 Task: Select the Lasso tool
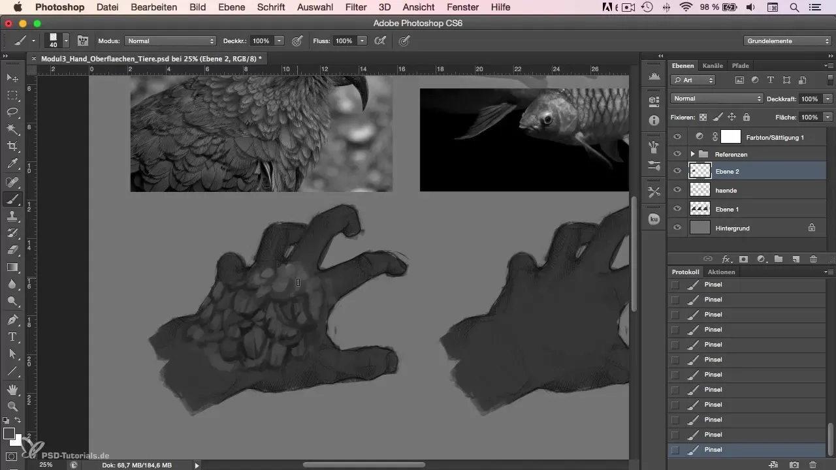tap(12, 112)
